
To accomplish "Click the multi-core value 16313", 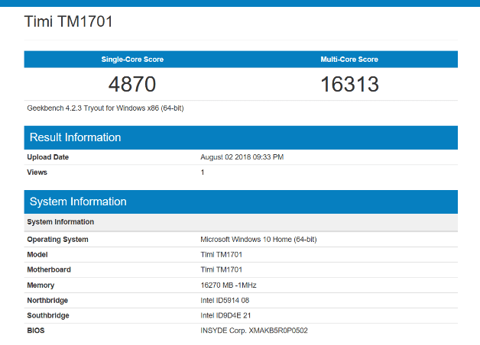I will (349, 84).
